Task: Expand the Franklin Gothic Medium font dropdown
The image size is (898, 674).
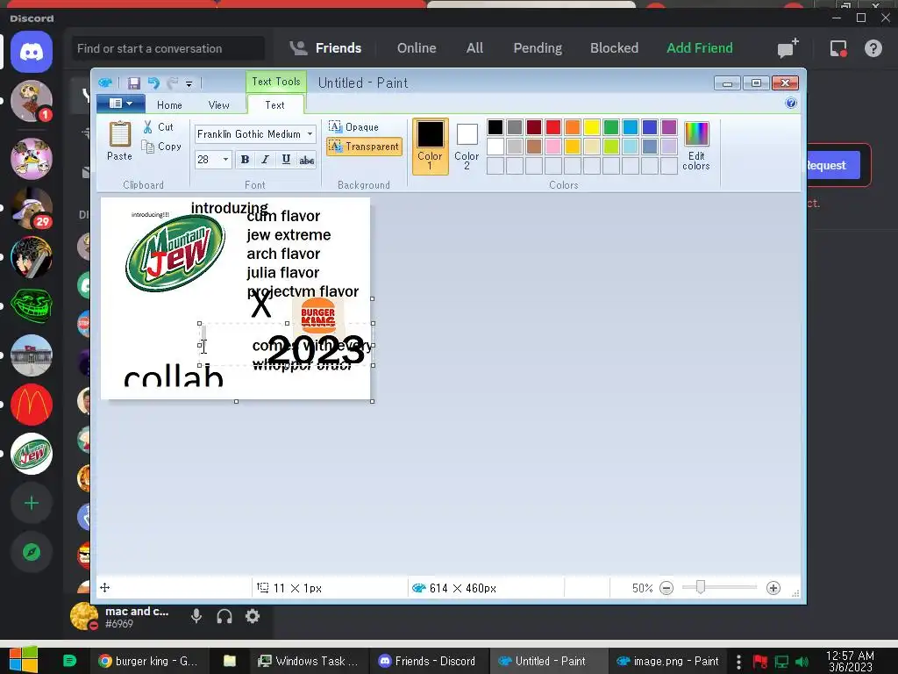Action: click(x=310, y=134)
